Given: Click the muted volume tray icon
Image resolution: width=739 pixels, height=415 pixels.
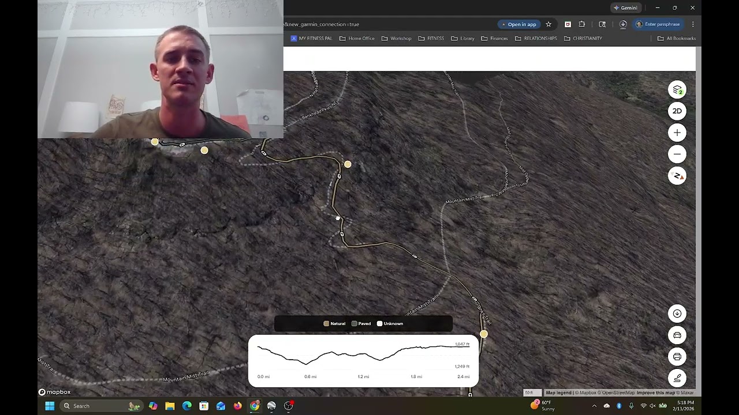Looking at the screenshot, I should click(653, 406).
